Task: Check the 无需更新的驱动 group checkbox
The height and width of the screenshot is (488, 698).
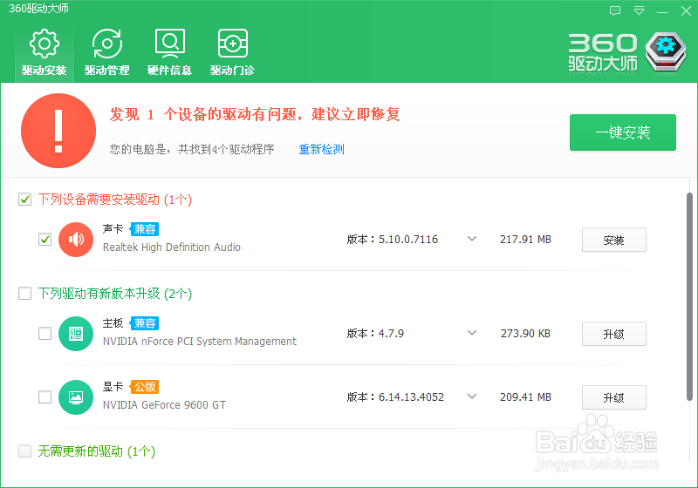Action: point(25,451)
